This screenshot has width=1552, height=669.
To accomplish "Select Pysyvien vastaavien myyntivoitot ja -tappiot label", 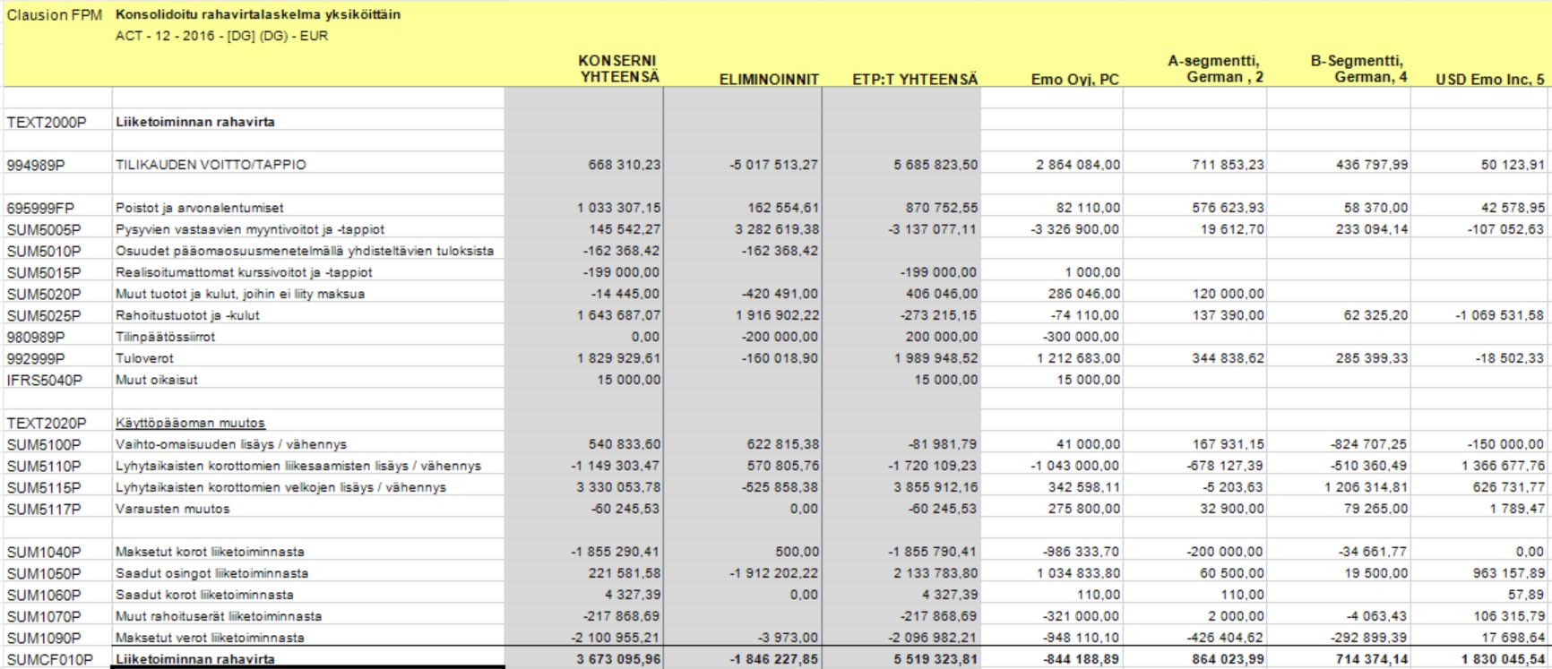I will point(250,229).
